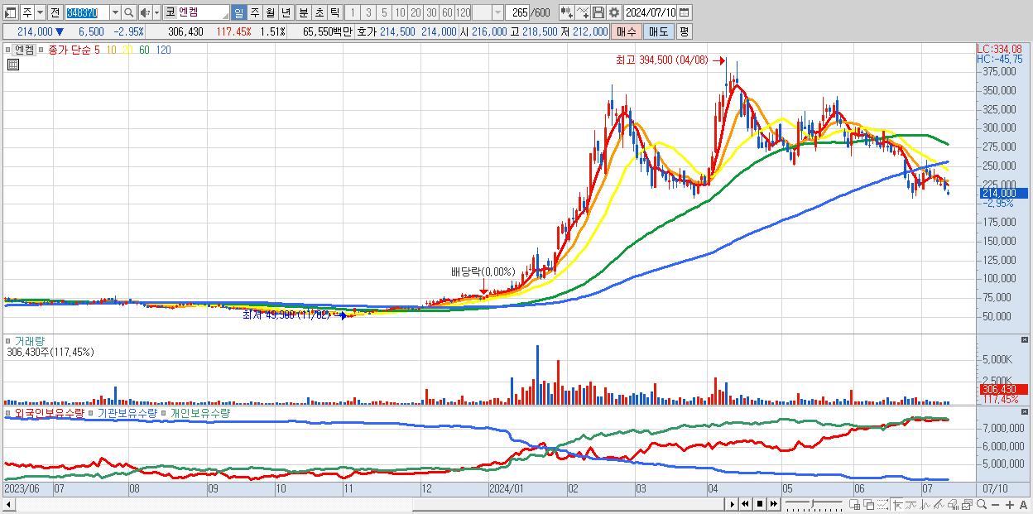1033x514 pixels.
Task: Select interval 3 button
Action: (368, 12)
